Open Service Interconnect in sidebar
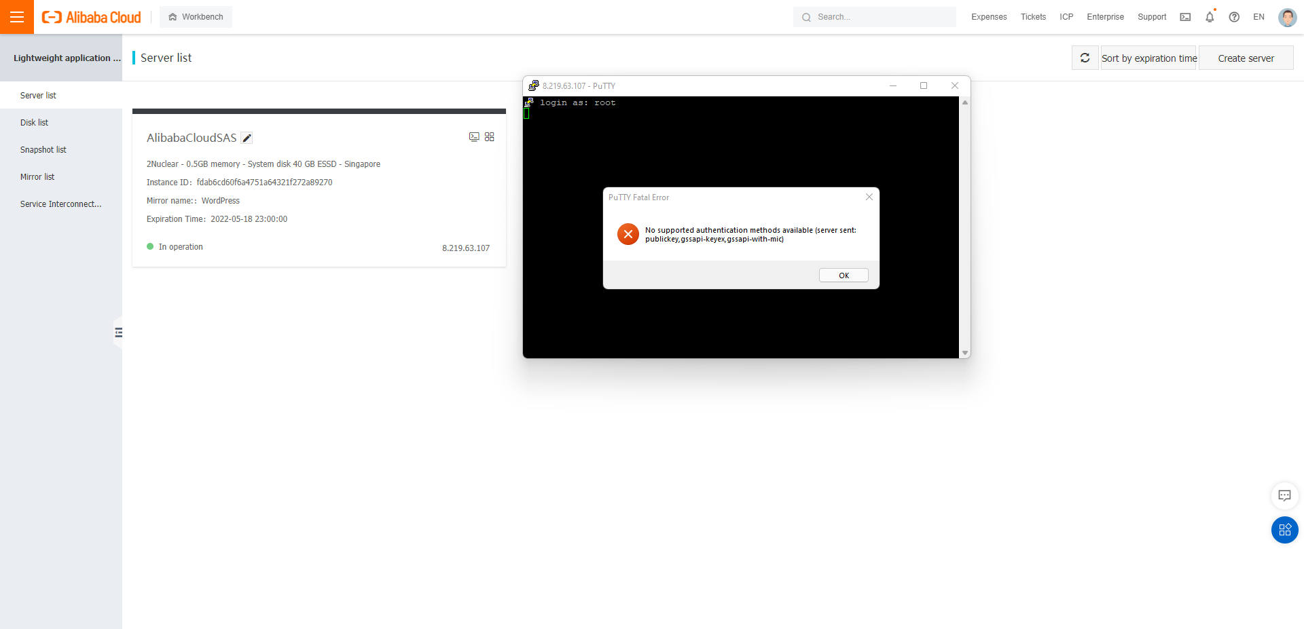Viewport: 1304px width, 629px height. (x=61, y=204)
